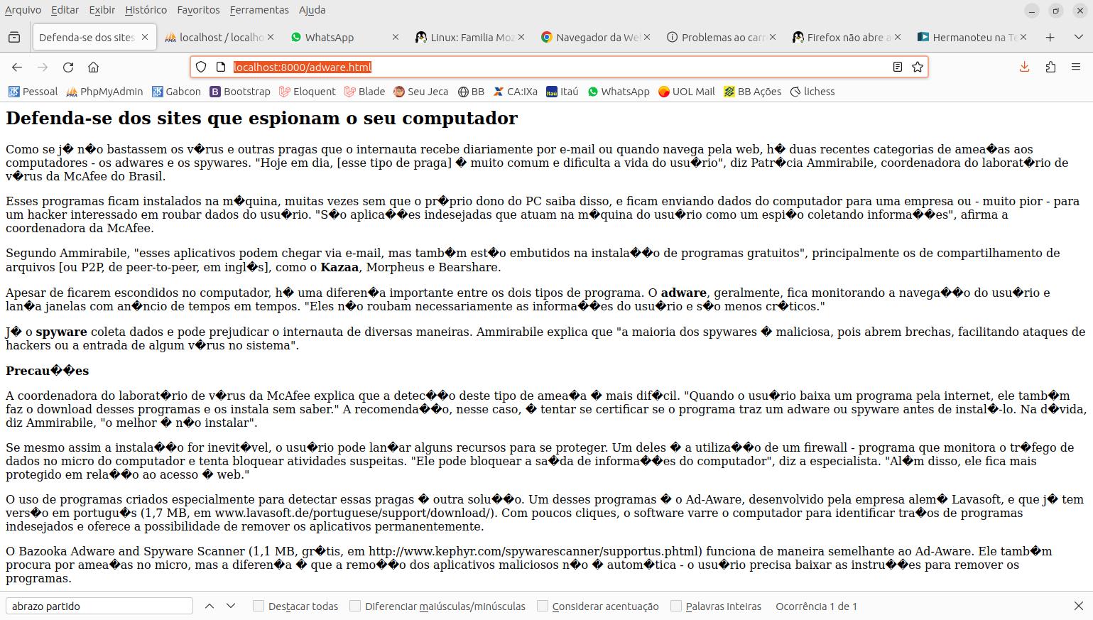
Task: Enable the Destacar todas checkbox
Action: (x=259, y=606)
